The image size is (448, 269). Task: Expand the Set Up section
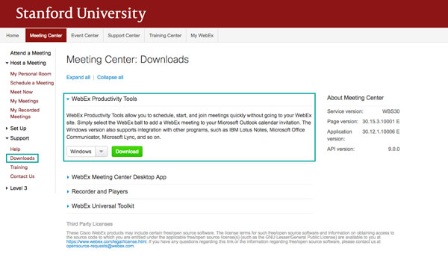pyautogui.click(x=16, y=129)
